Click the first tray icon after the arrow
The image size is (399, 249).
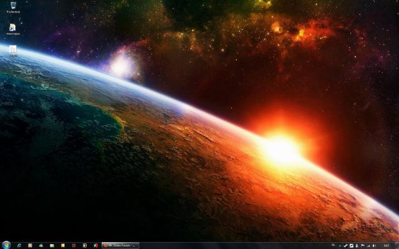(345, 245)
